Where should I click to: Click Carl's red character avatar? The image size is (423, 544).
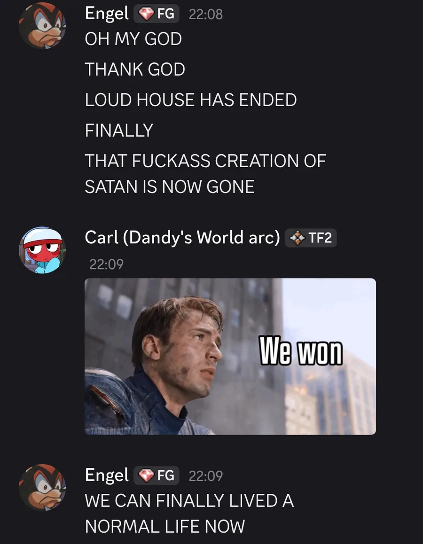pyautogui.click(x=42, y=250)
